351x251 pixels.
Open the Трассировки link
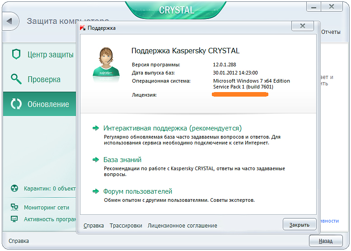coord(126,226)
